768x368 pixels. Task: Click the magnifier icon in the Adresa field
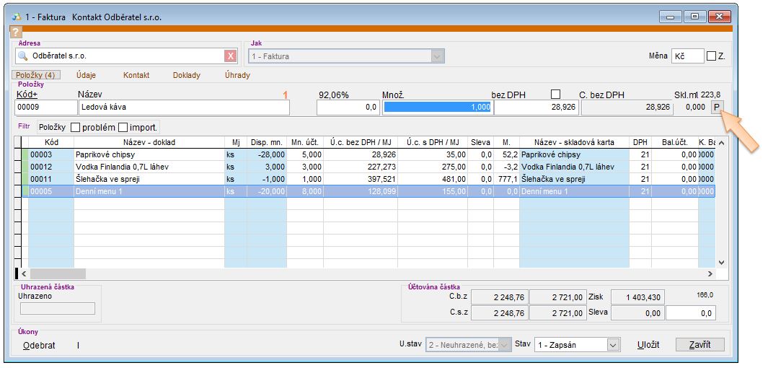pos(22,56)
